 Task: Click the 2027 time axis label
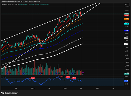click(x=97, y=88)
